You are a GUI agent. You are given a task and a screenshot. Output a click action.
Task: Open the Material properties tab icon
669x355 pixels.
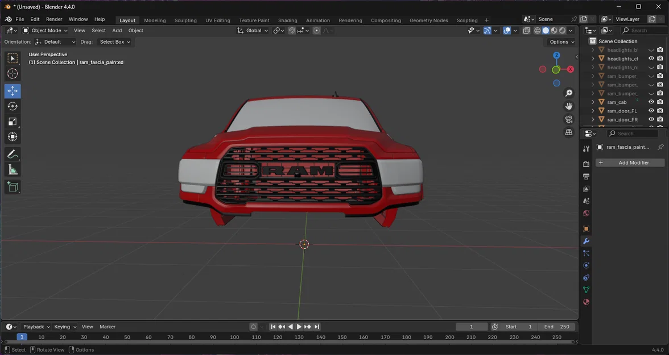click(586, 302)
